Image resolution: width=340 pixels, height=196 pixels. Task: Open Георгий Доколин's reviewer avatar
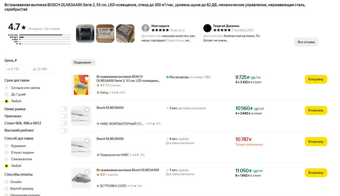207,28
